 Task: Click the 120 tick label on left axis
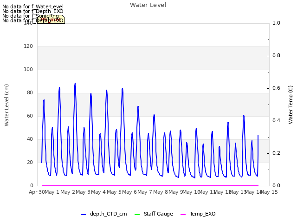click(x=28, y=46)
